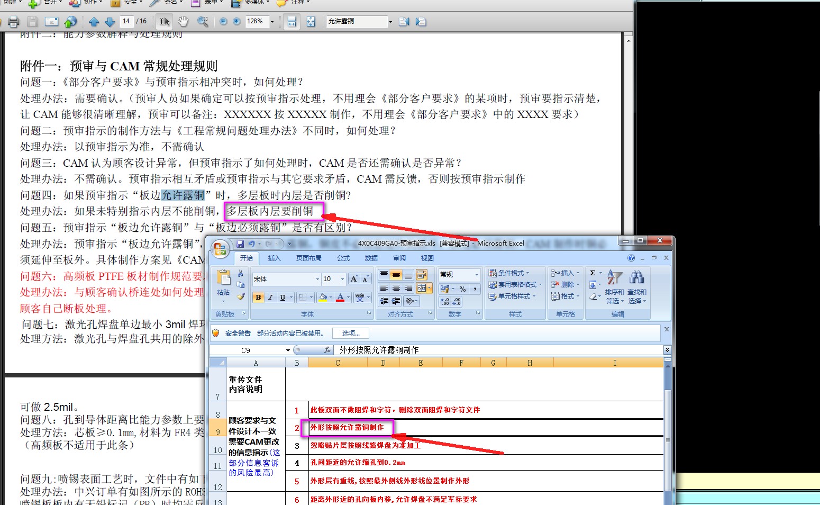
Task: Click the 选项... security warning button
Action: (351, 333)
